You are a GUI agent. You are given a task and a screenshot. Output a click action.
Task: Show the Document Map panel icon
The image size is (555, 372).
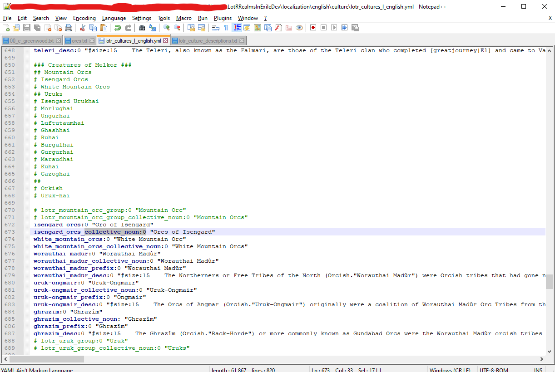coord(257,28)
